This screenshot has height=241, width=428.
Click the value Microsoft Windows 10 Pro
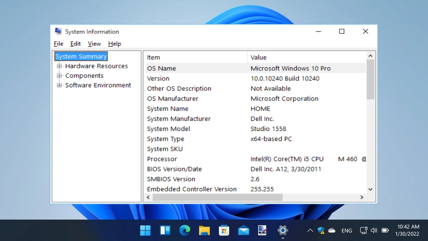[291, 68]
